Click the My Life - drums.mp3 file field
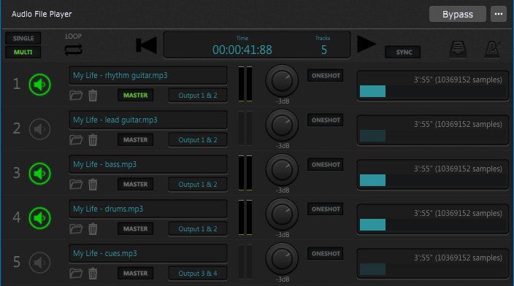The image size is (514, 286). 148,209
